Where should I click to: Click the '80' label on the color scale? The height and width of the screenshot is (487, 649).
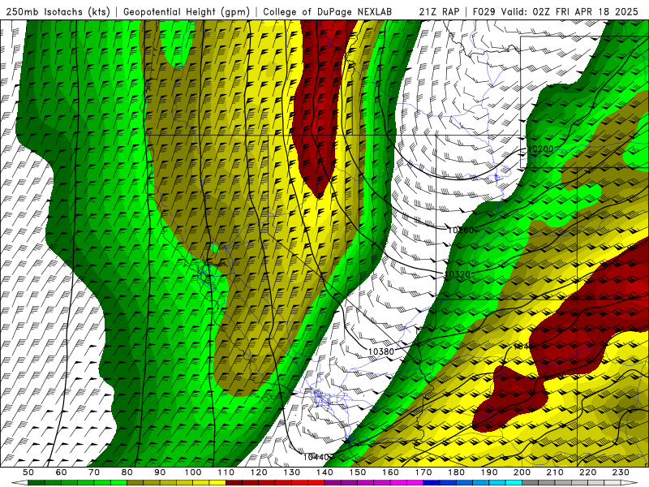[127, 472]
